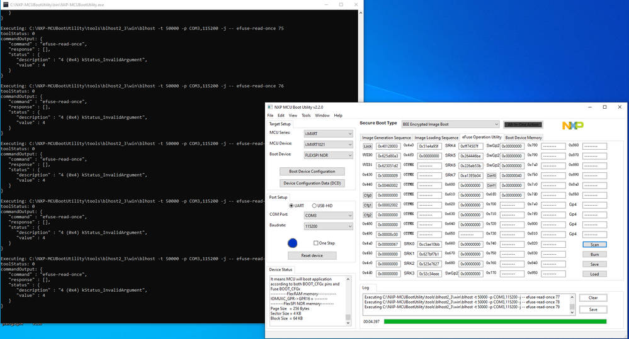Open the Window menu
The width and height of the screenshot is (629, 339).
pyautogui.click(x=322, y=115)
